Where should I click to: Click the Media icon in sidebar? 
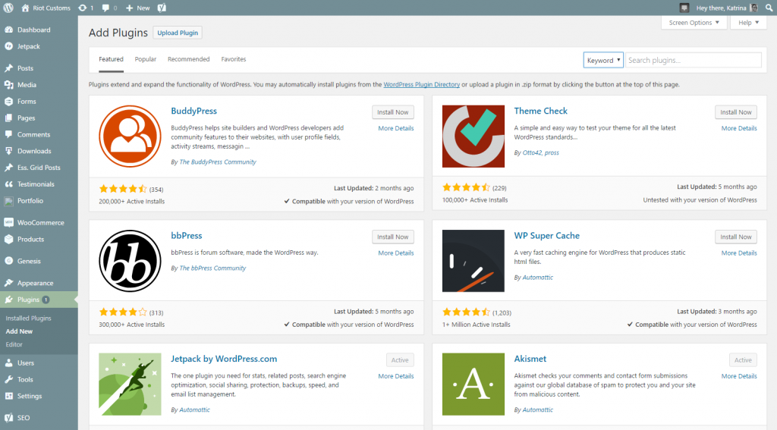[9, 85]
